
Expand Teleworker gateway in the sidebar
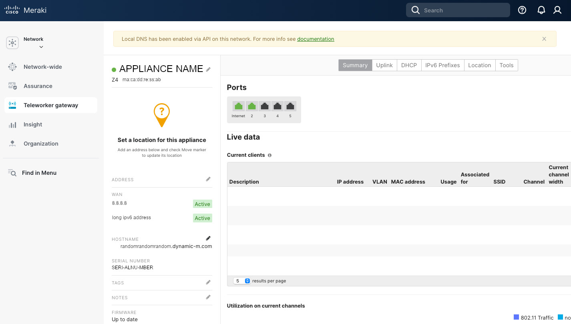pyautogui.click(x=51, y=105)
